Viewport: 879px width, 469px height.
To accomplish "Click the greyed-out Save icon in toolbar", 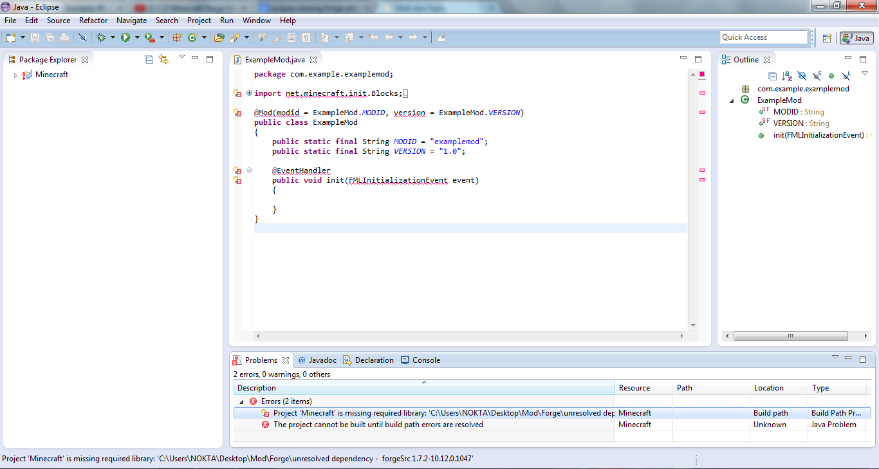I will click(35, 37).
